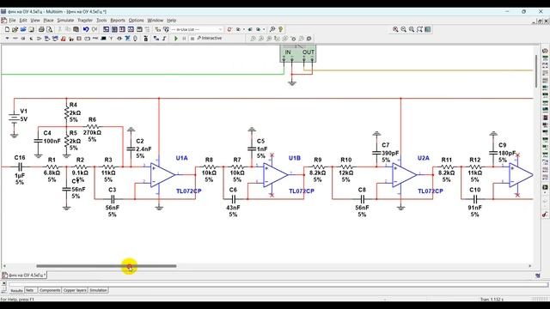Viewport: 550px width, 309px height.
Task: Click the oscilloscope instrument in right sidebar
Action: pyautogui.click(x=545, y=73)
